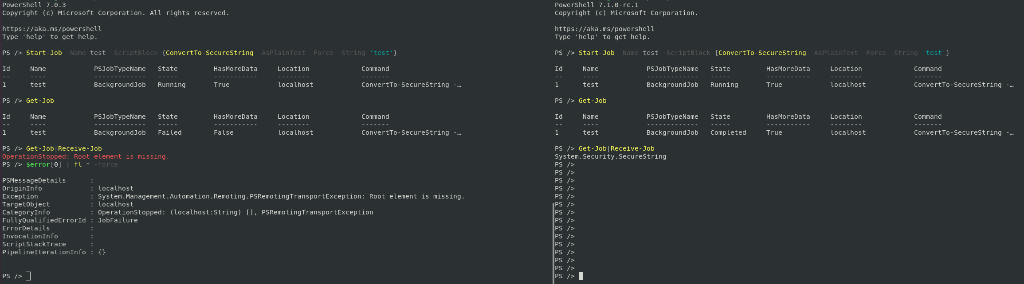Click the 'OperationStopped: (localhost:String) []' CategoryInfo value

[176, 212]
